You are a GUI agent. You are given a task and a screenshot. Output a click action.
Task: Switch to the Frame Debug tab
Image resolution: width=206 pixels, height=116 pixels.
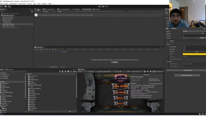coord(87,9)
